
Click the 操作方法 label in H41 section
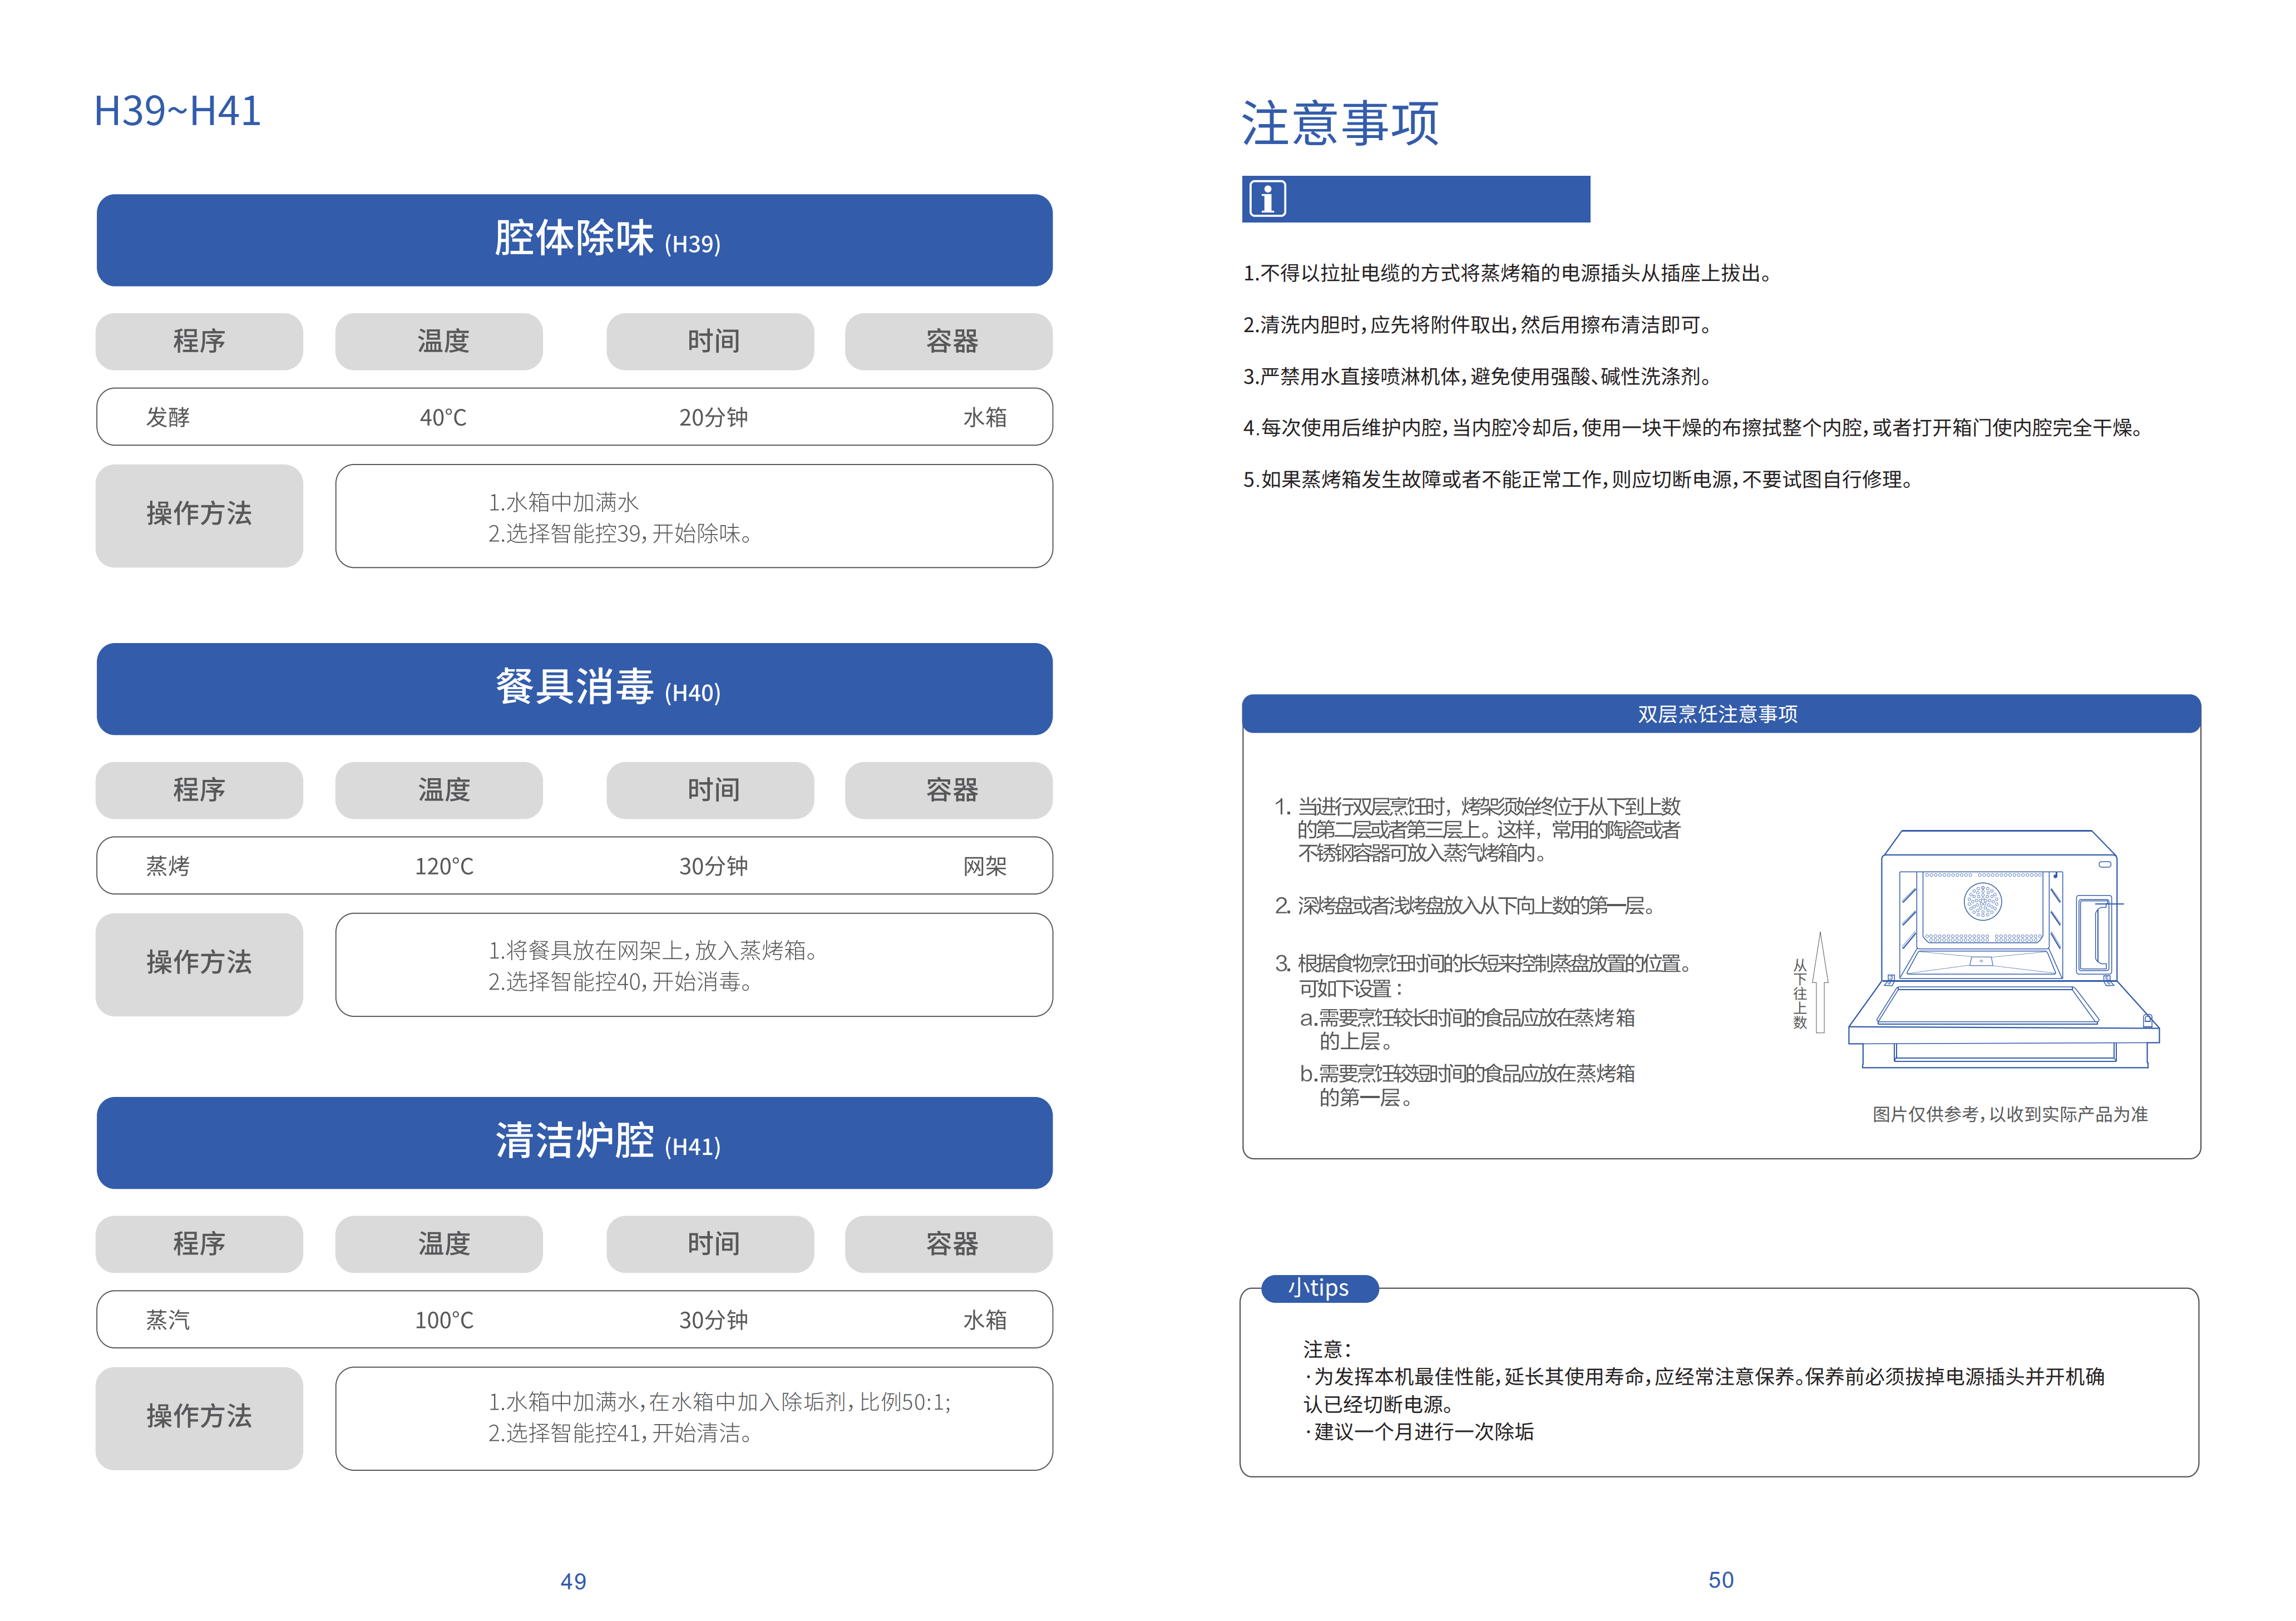click(199, 1417)
